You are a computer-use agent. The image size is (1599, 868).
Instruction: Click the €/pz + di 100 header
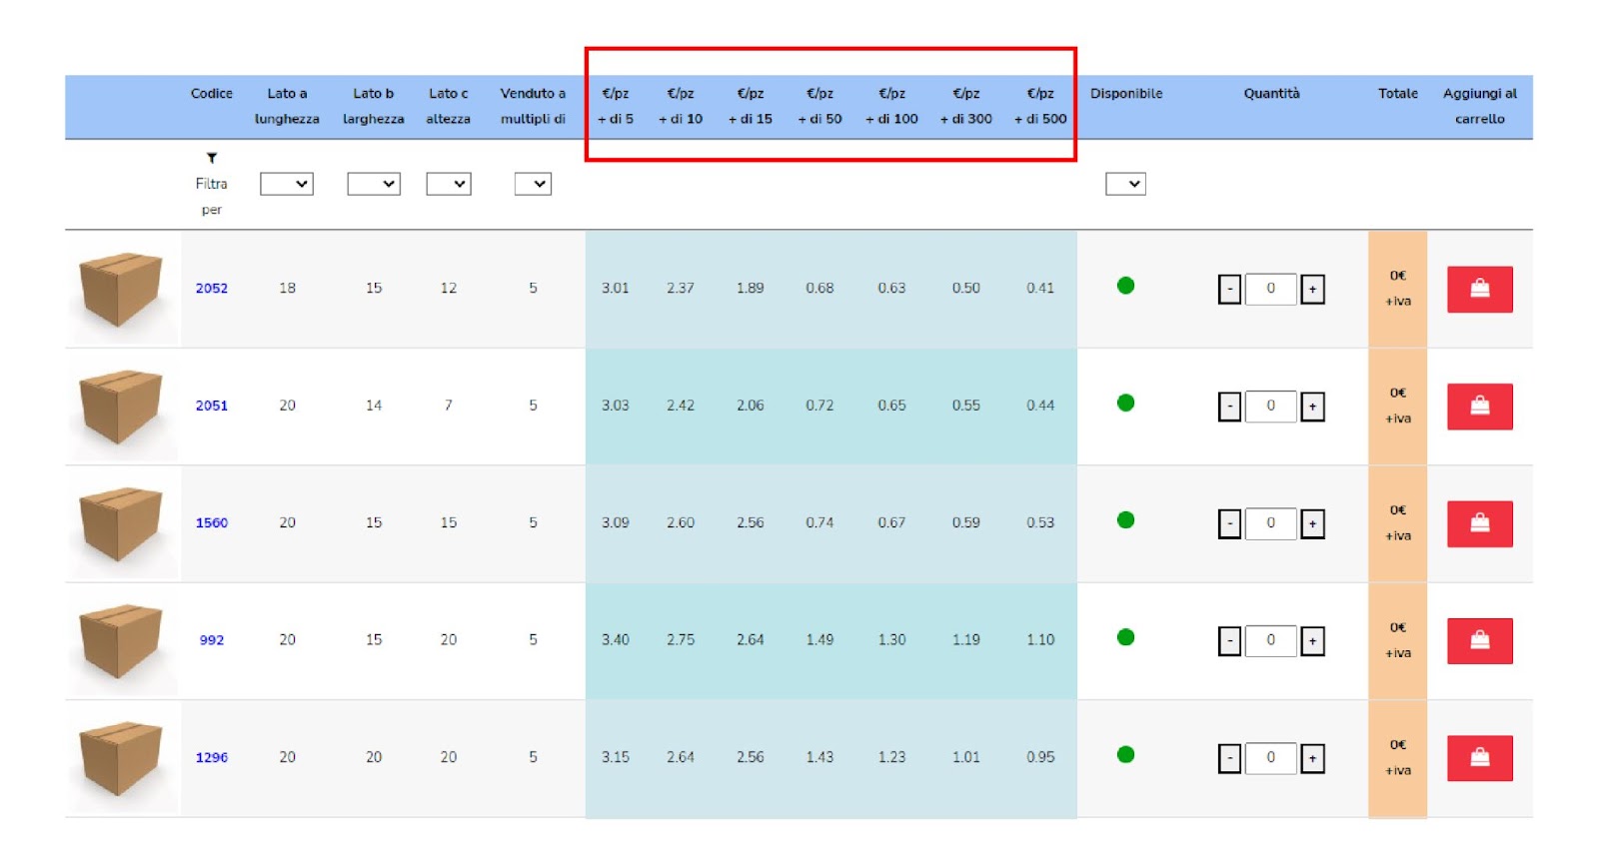tap(891, 106)
